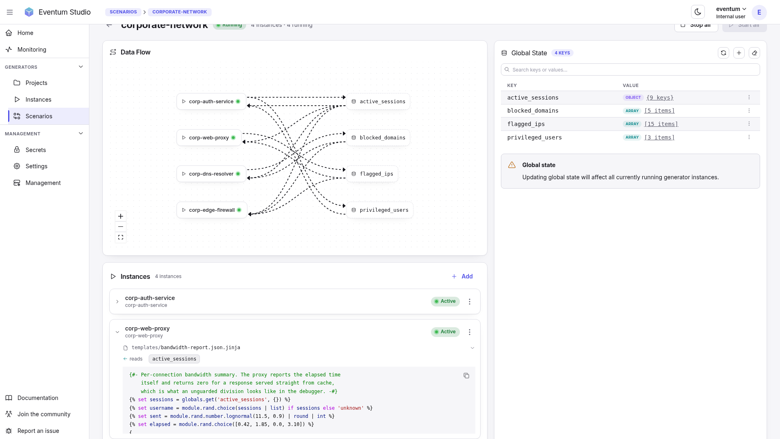Image resolution: width=780 pixels, height=439 pixels.
Task: Open the active_sessions 9 keys value
Action: (x=660, y=98)
